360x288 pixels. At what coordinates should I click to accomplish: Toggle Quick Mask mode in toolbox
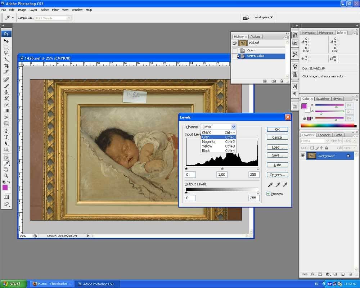pyautogui.click(x=6, y=197)
